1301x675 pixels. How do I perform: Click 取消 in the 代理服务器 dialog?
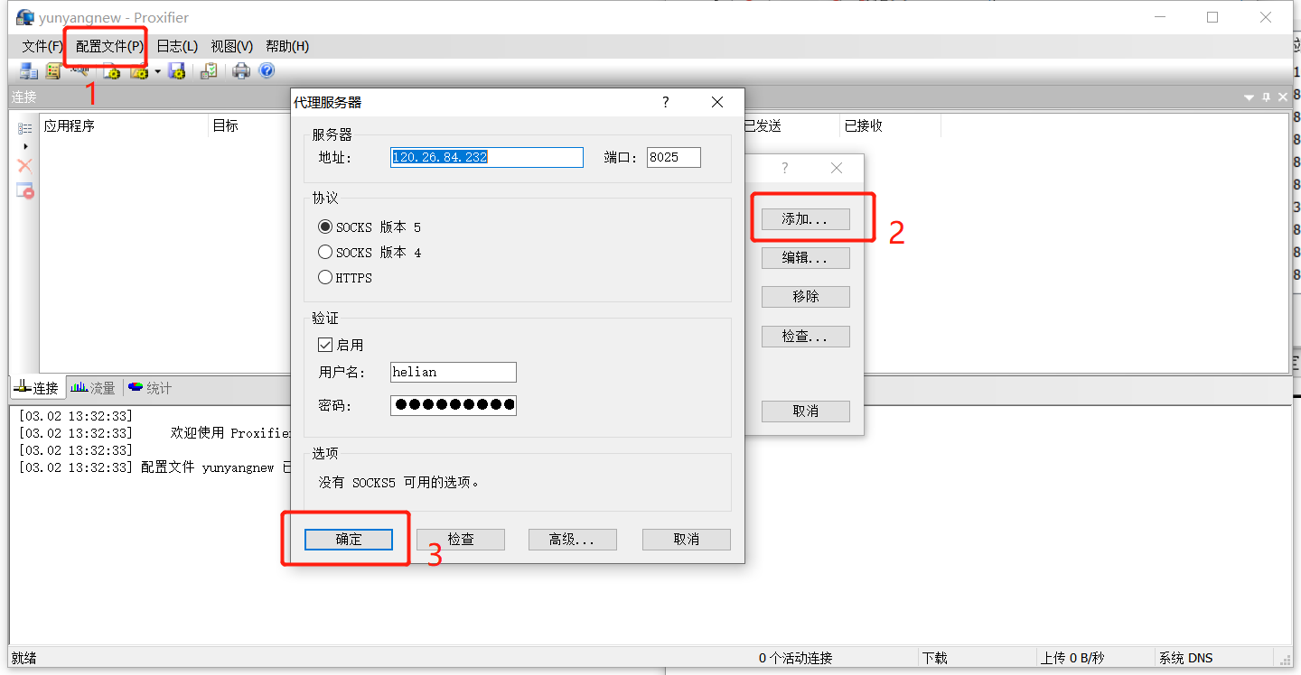pos(687,540)
